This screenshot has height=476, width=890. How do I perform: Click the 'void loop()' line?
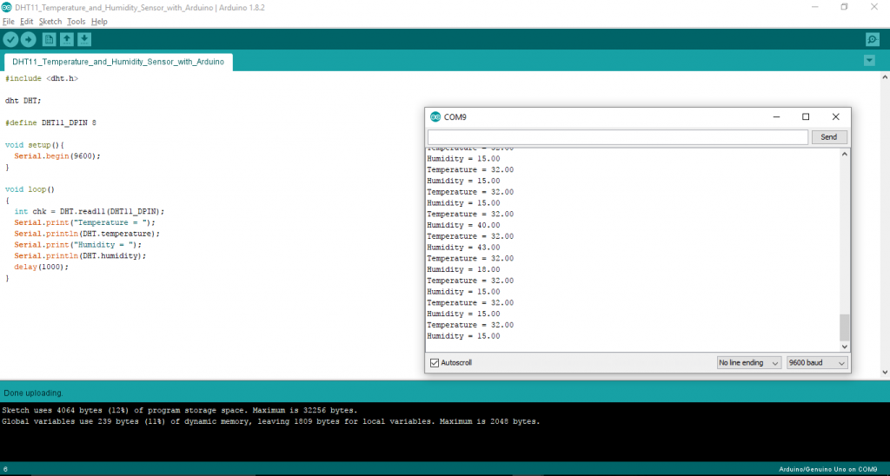tap(30, 189)
